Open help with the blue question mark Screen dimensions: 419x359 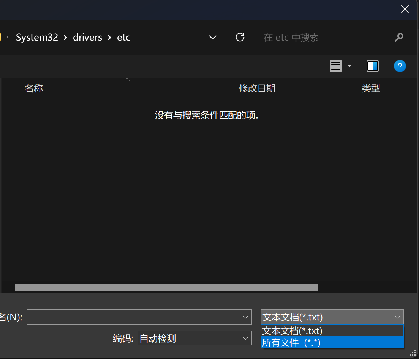(x=400, y=66)
